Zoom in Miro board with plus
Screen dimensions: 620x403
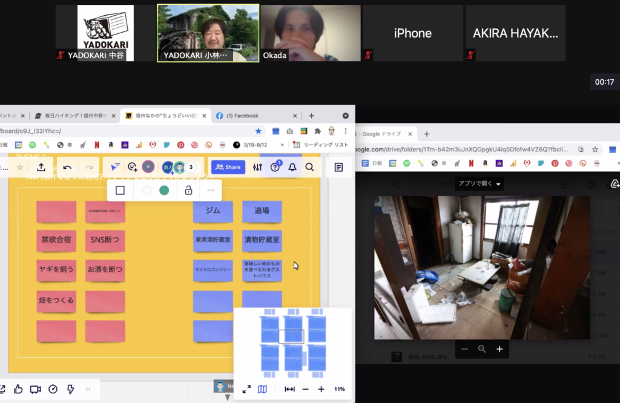pos(321,389)
